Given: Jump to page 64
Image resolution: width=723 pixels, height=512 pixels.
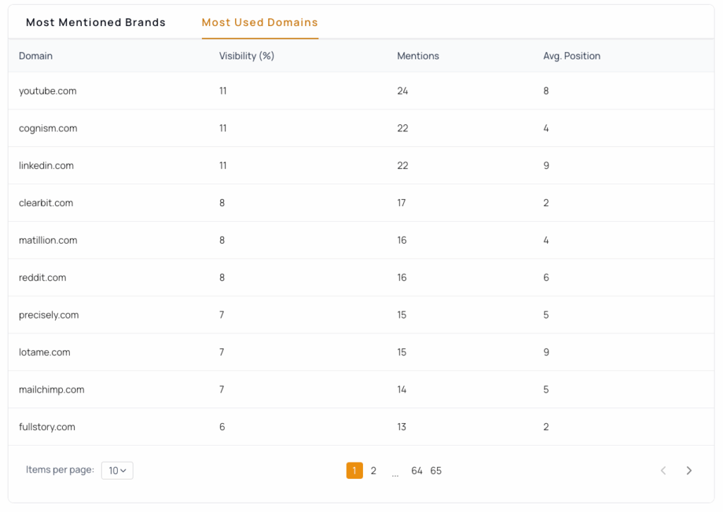Looking at the screenshot, I should point(417,470).
